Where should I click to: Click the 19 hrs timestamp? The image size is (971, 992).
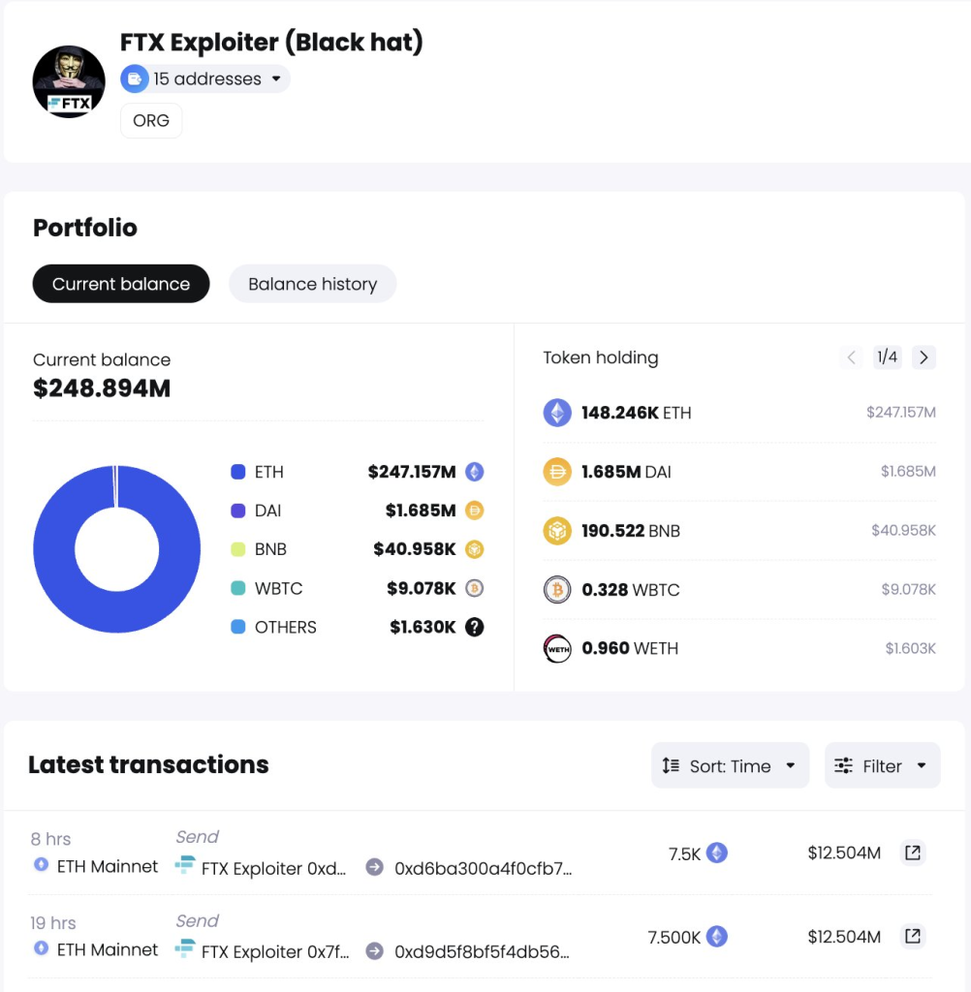pos(53,923)
